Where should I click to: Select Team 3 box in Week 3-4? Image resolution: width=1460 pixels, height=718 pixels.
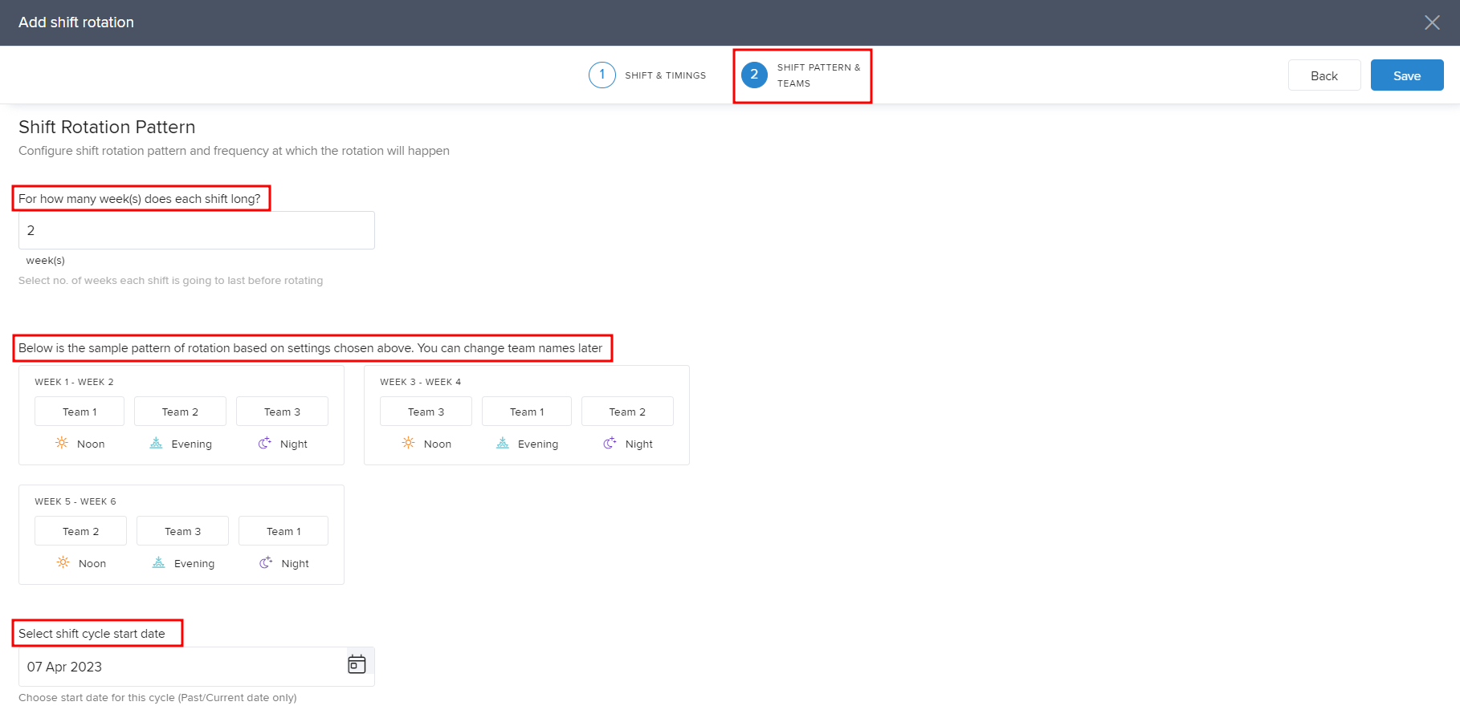point(426,412)
